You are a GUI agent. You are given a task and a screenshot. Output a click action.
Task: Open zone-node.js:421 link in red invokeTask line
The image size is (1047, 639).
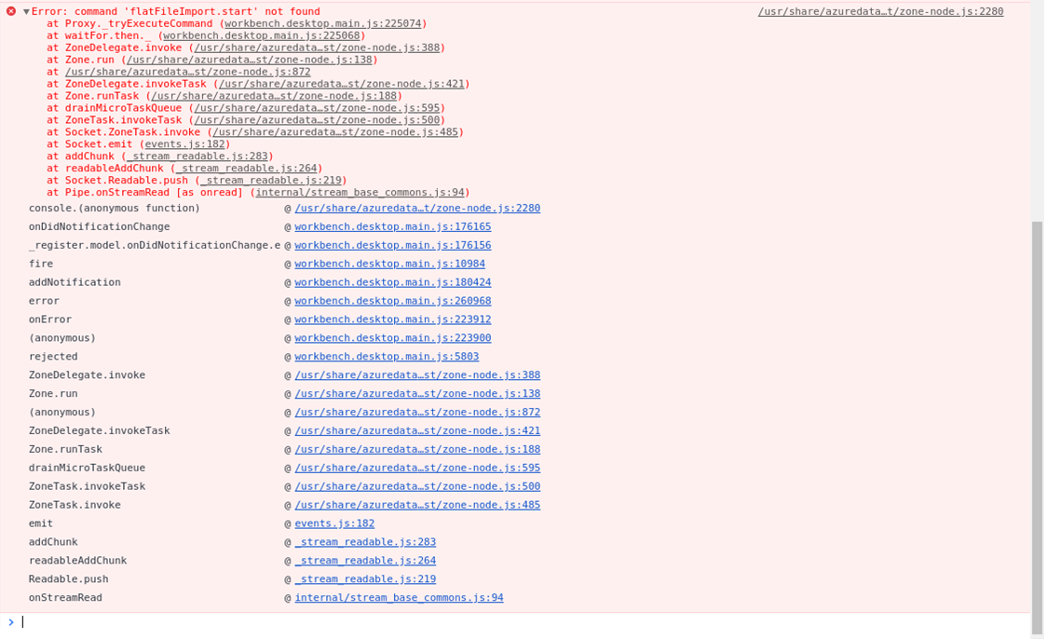[x=342, y=84]
